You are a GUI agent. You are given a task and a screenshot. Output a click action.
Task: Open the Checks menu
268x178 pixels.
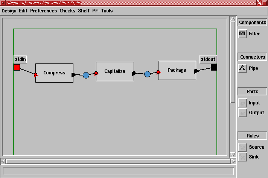(x=67, y=11)
